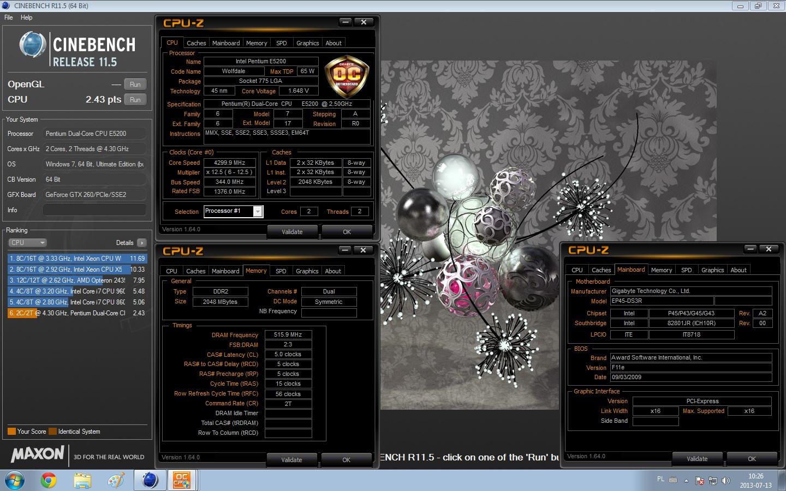Click the BIOS version F11e field
Screen dimensions: 786x491
(x=691, y=367)
